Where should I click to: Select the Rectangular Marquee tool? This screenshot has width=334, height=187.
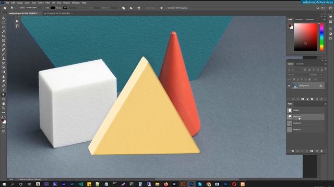[4, 22]
